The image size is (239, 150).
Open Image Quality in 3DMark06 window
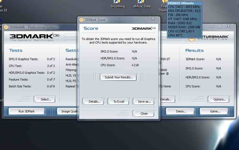point(67,111)
